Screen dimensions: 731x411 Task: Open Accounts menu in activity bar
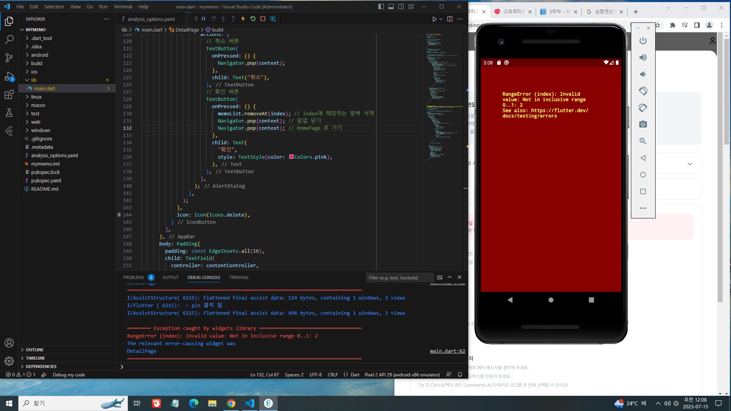(9, 343)
